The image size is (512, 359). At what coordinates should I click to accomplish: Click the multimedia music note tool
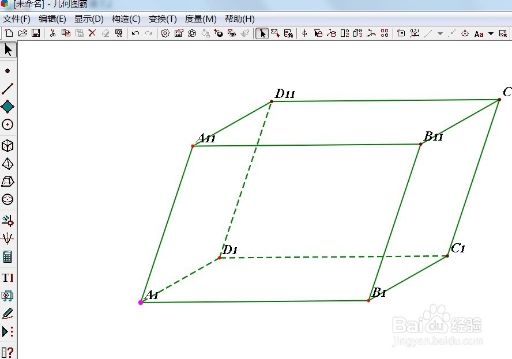7,296
